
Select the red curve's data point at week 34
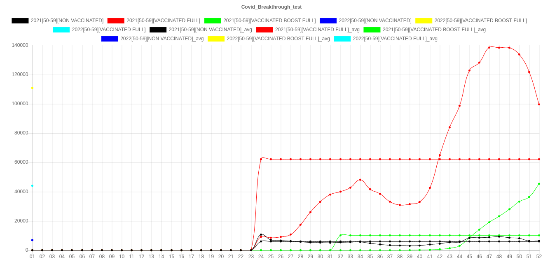click(x=360, y=180)
